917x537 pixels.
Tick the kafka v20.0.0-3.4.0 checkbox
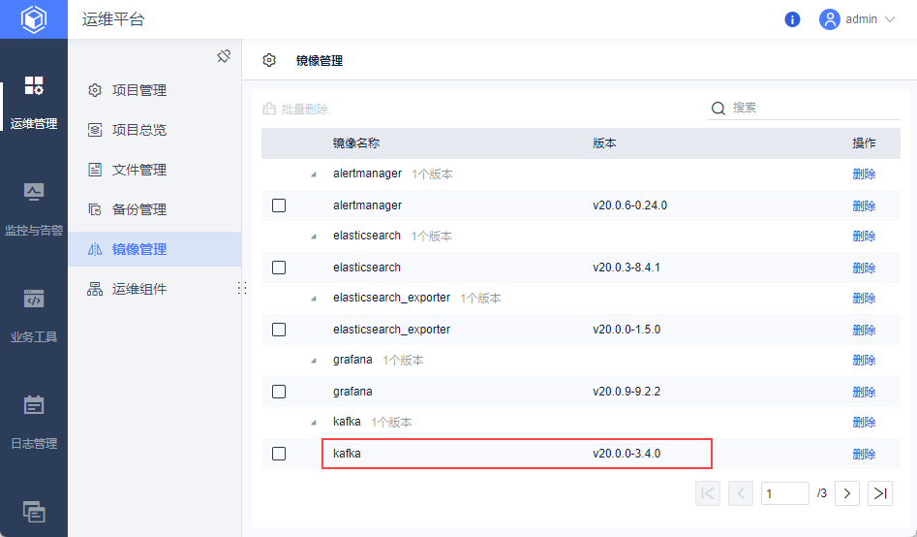tap(279, 454)
